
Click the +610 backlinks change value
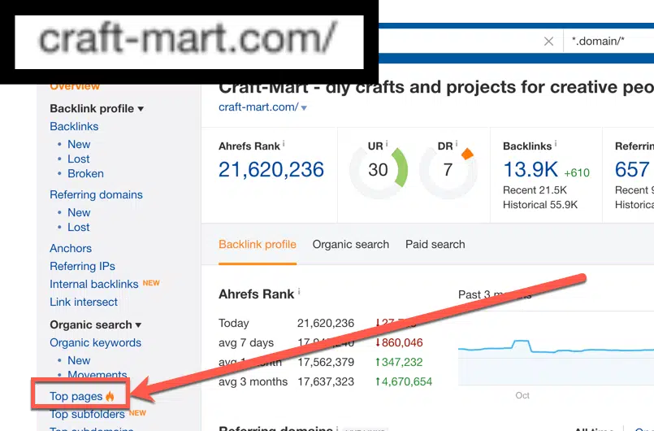577,173
